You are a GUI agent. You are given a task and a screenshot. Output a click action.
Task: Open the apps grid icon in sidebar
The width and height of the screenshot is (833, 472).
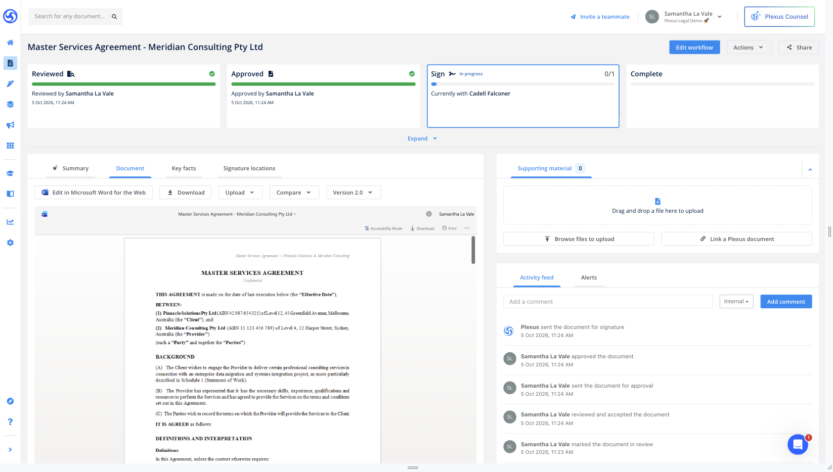coord(10,146)
